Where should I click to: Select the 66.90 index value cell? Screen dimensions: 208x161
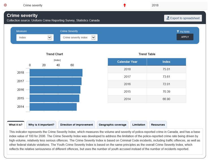coord(166,99)
